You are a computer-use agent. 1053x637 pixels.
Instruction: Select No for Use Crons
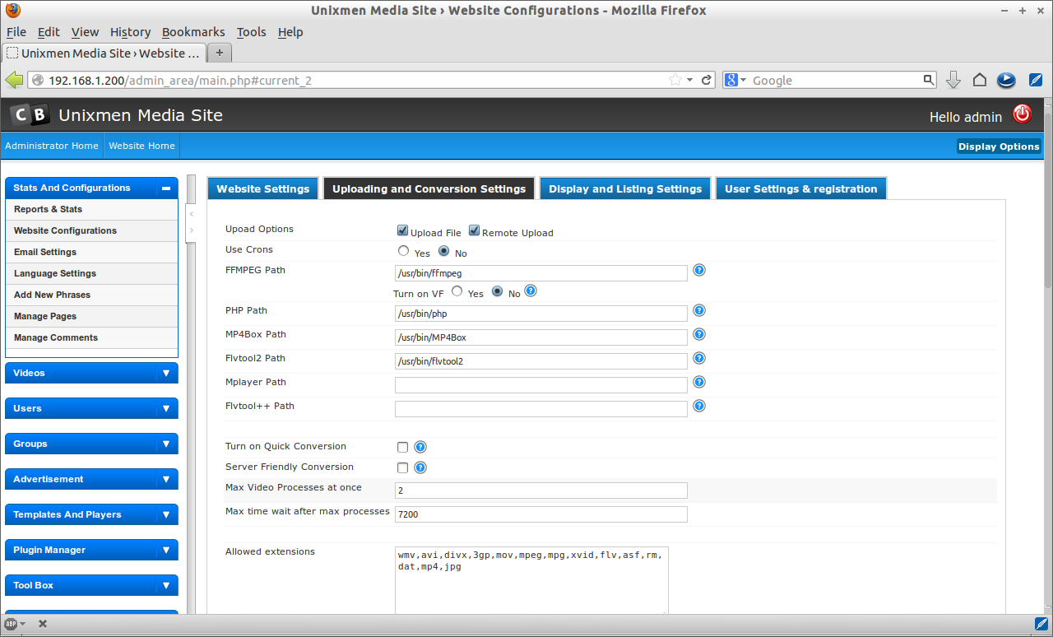(x=444, y=251)
